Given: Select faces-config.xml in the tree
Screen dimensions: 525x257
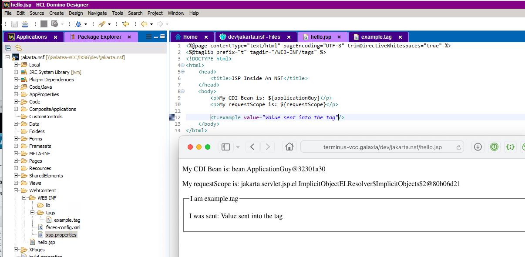Looking at the screenshot, I should [x=63, y=227].
